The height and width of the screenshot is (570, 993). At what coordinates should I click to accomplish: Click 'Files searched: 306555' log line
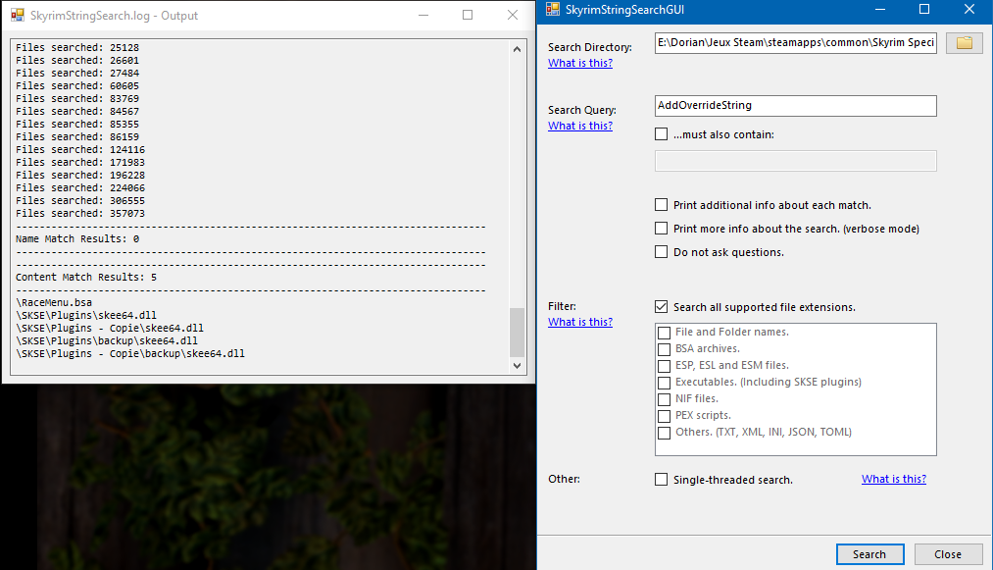[x=80, y=200]
